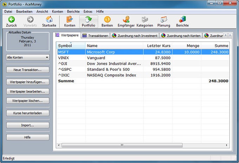
Task: Open the Kategorien boxes icon
Action: pyautogui.click(x=145, y=20)
